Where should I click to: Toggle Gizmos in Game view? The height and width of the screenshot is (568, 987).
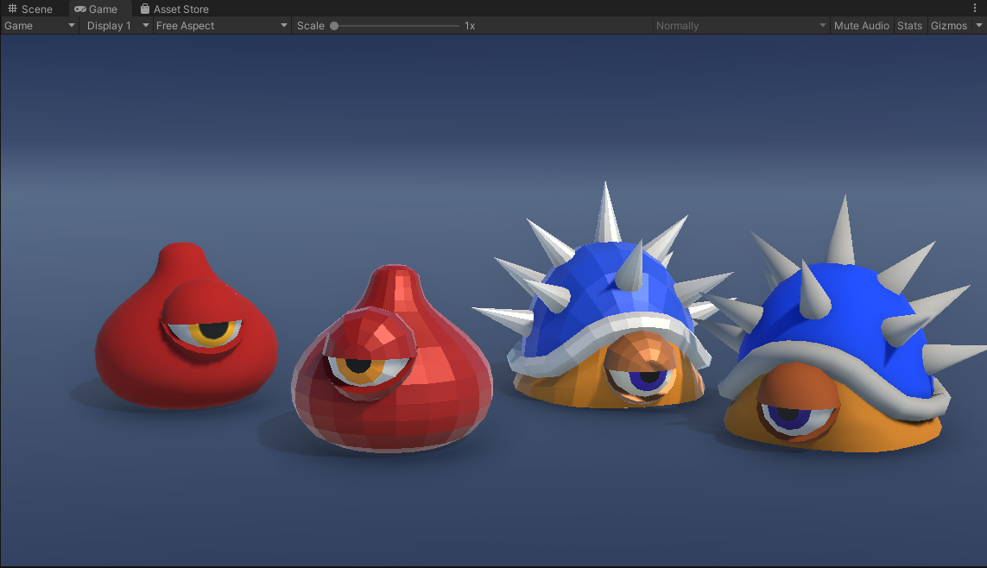[x=949, y=26]
